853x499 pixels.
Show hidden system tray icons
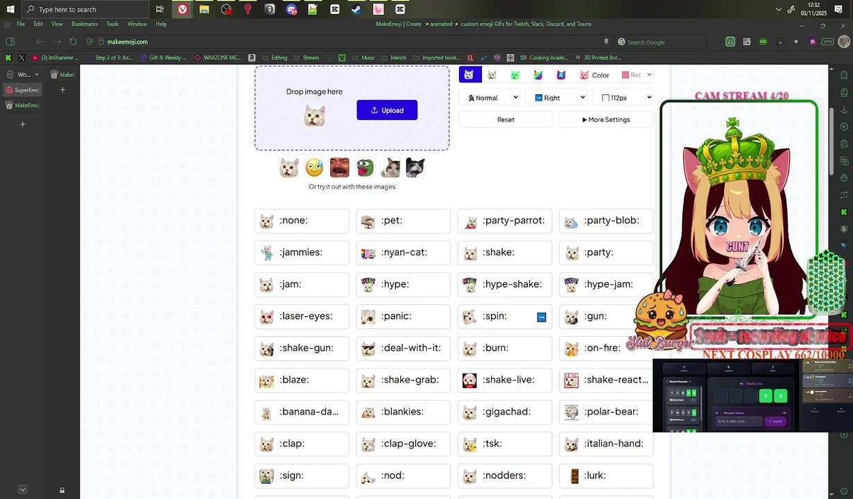[778, 9]
